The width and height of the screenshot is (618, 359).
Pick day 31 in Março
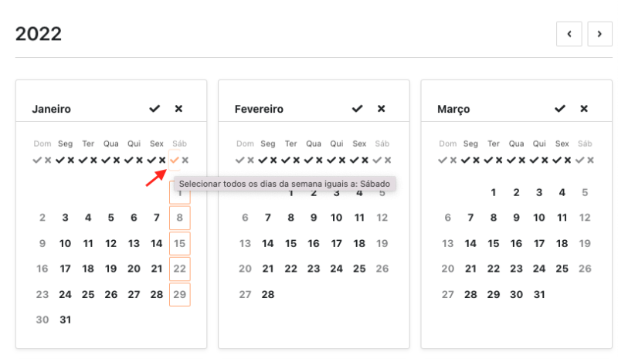[539, 294]
